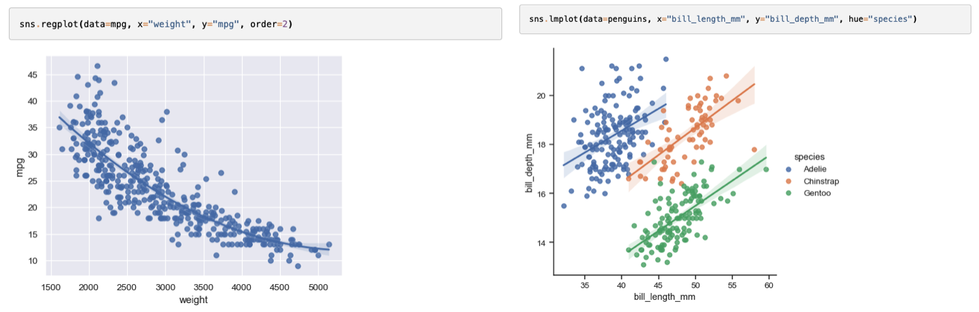
Task: Click the orange Chinstrap legend marker
Action: pos(788,181)
